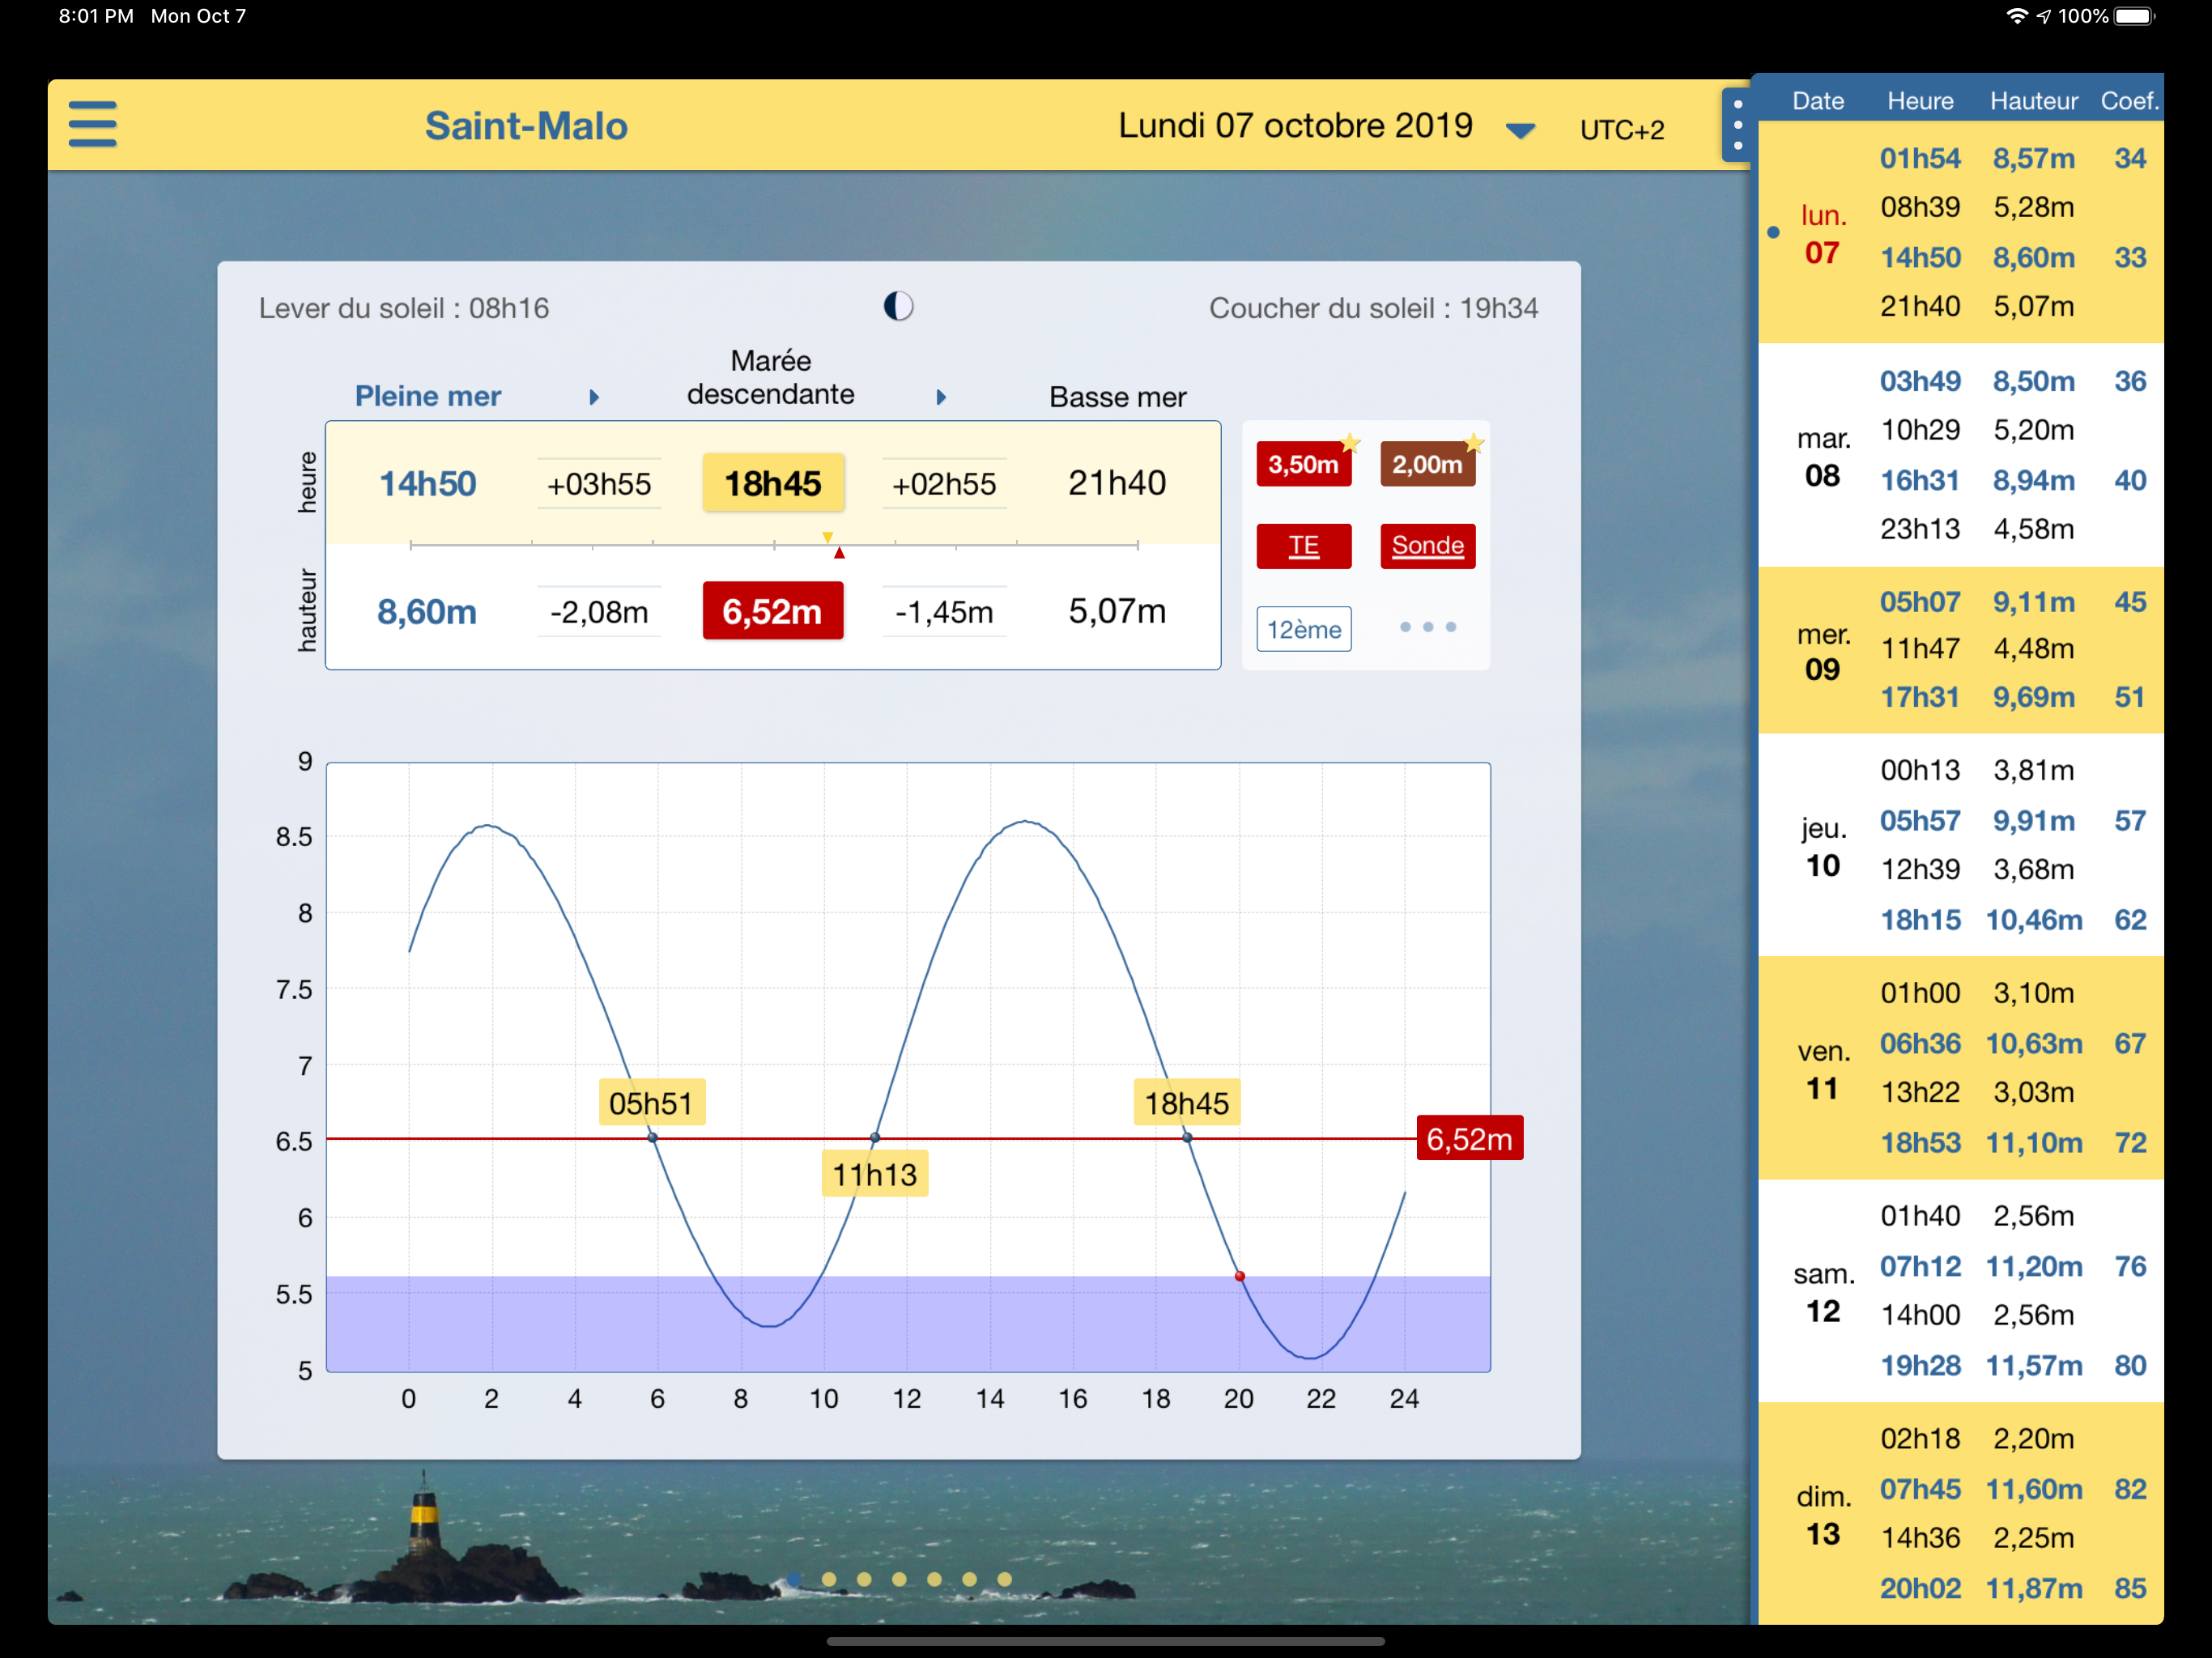The width and height of the screenshot is (2212, 1658).
Task: Toggle the 12ème button
Action: (1303, 629)
